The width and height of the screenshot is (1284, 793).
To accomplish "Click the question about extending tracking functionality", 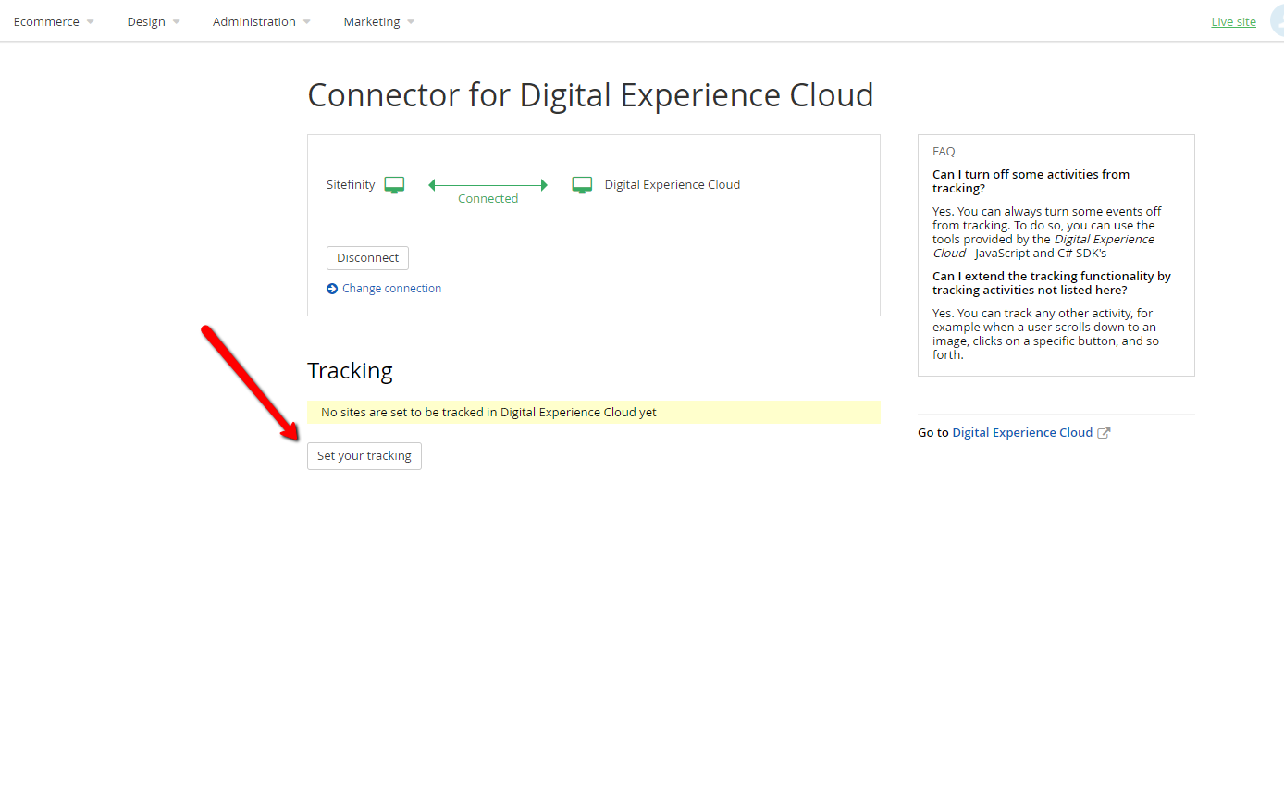I will 1052,283.
